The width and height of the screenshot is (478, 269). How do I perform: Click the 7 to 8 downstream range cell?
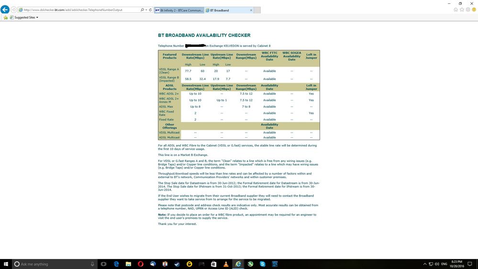pos(246,107)
